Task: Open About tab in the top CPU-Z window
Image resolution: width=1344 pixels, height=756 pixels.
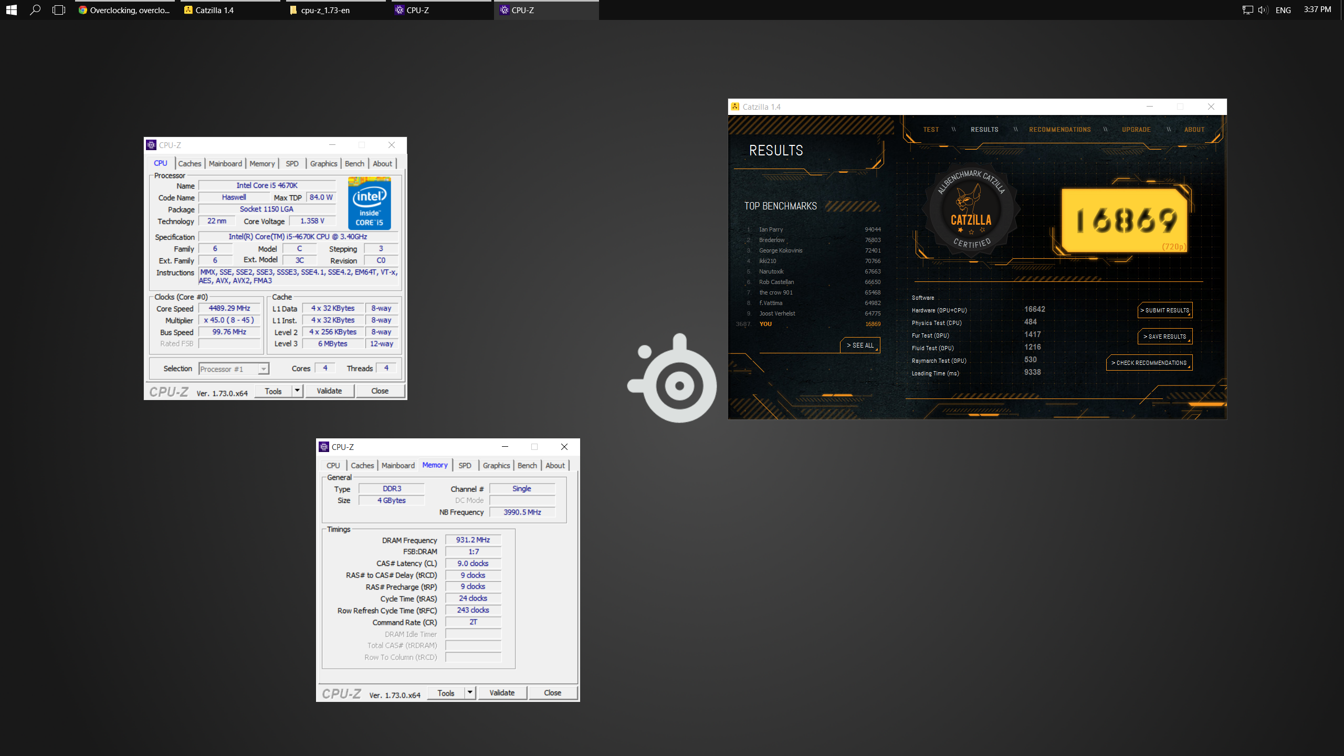Action: 382,163
